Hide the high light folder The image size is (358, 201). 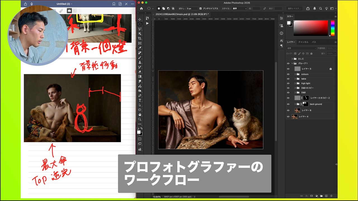288,83
